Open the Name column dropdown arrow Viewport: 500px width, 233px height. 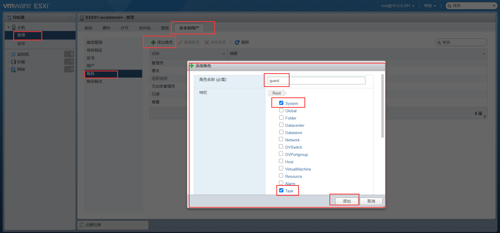[224, 54]
